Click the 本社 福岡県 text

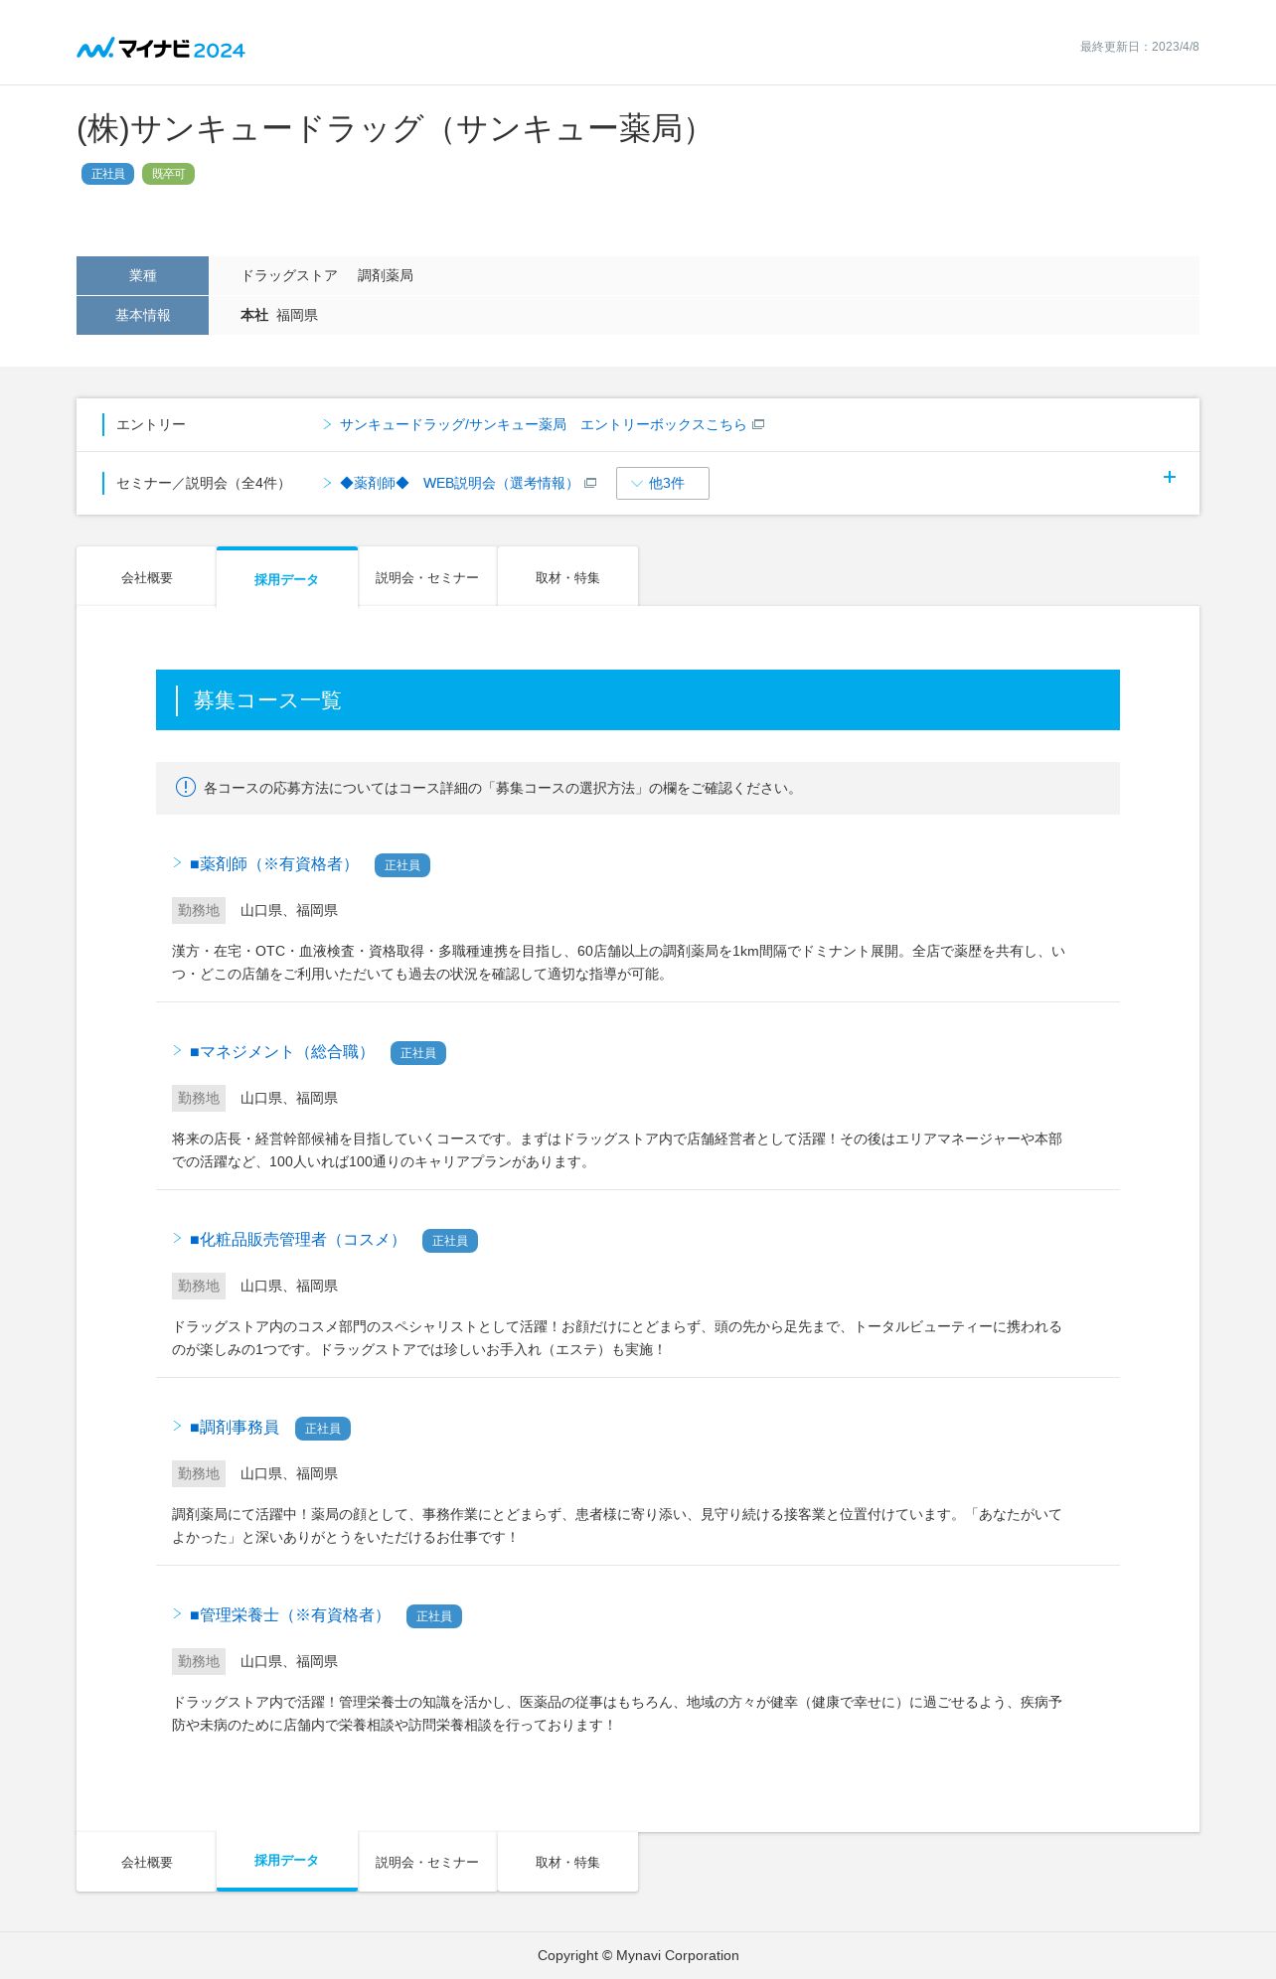point(279,315)
